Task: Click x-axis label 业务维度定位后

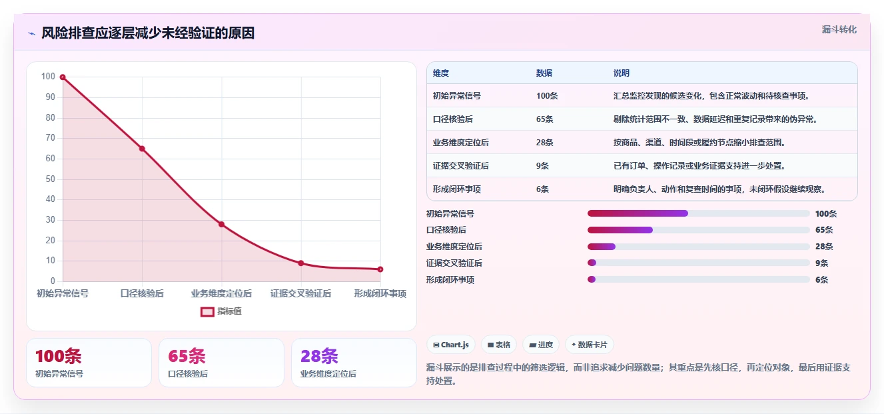Action: pos(222,293)
